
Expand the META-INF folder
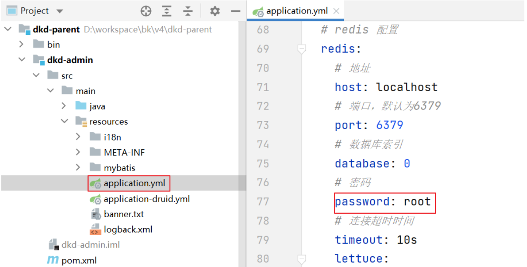pos(78,152)
